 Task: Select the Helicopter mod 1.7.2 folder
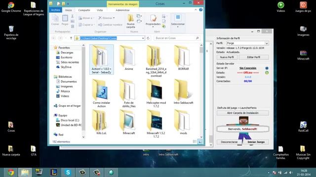(156, 93)
